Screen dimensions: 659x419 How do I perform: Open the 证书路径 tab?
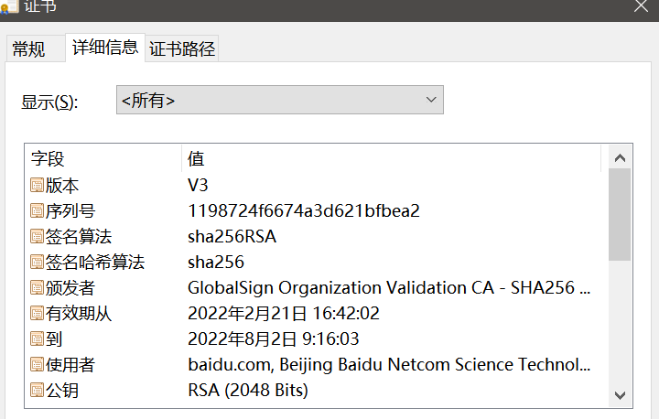[182, 48]
